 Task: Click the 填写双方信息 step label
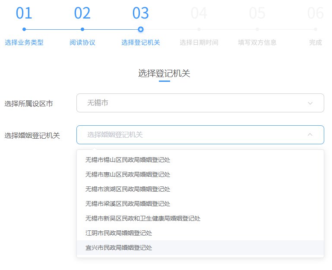(x=257, y=43)
